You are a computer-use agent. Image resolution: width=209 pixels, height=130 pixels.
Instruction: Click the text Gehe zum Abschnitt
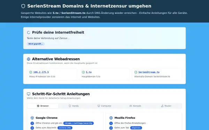[x=46, y=128]
